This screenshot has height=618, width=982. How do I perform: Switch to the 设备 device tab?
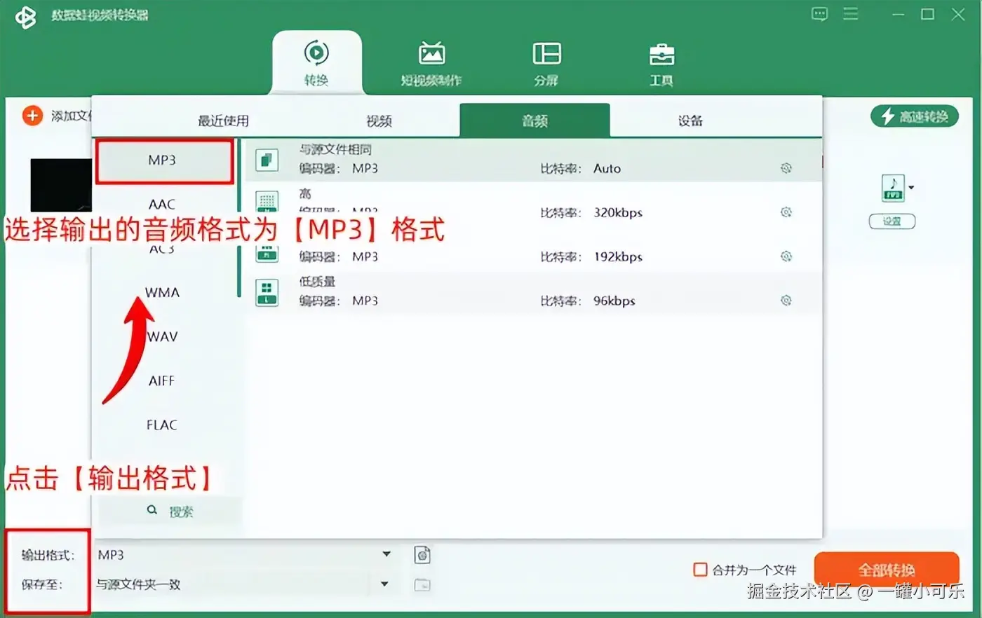click(x=690, y=121)
